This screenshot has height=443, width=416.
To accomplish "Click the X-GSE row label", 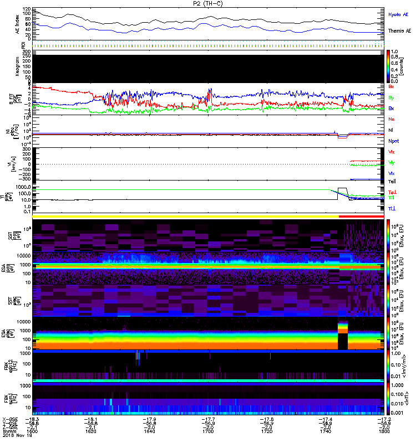I will 10,419.
